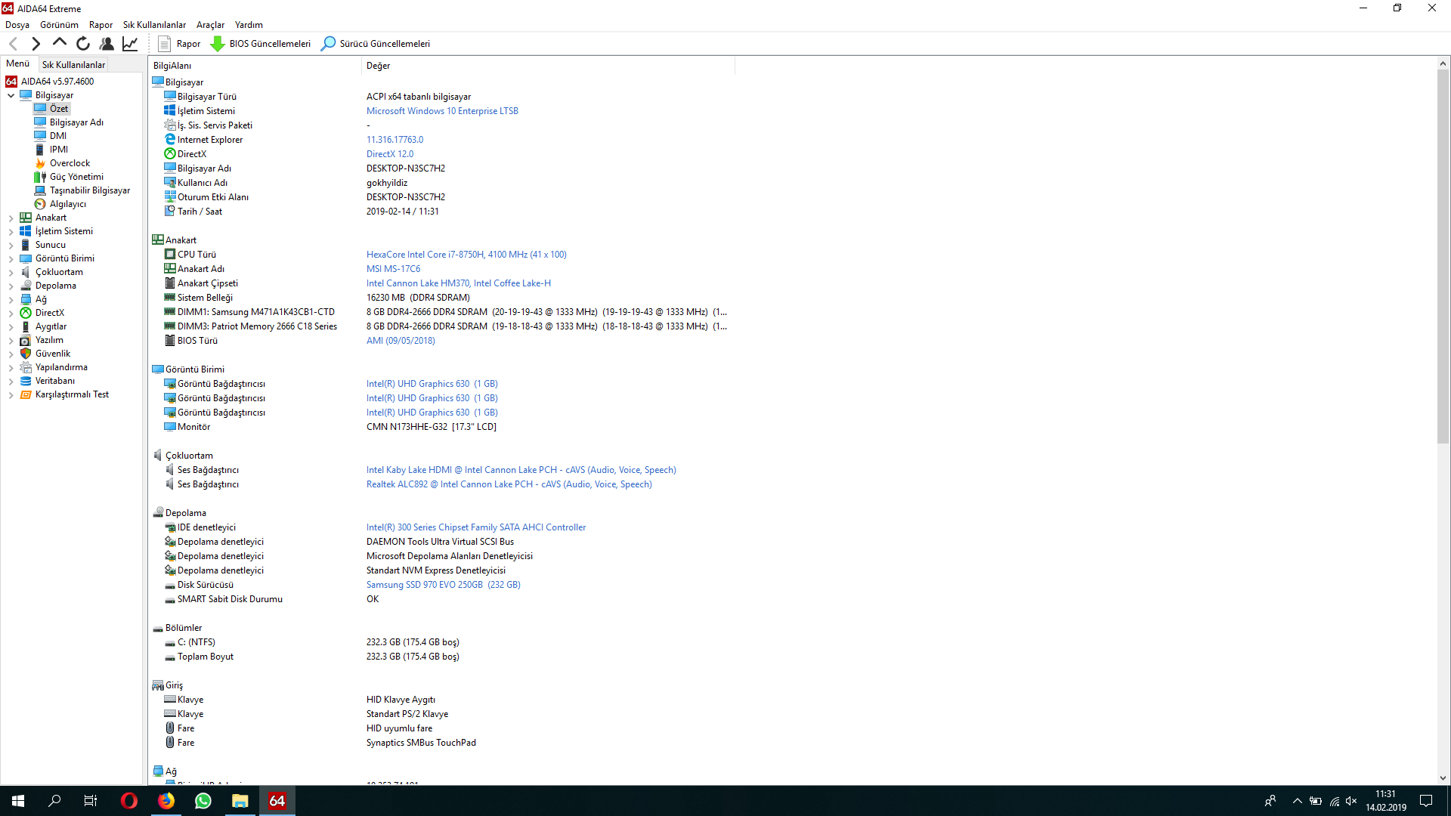
Task: Open the Windows Start button
Action: pyautogui.click(x=18, y=801)
